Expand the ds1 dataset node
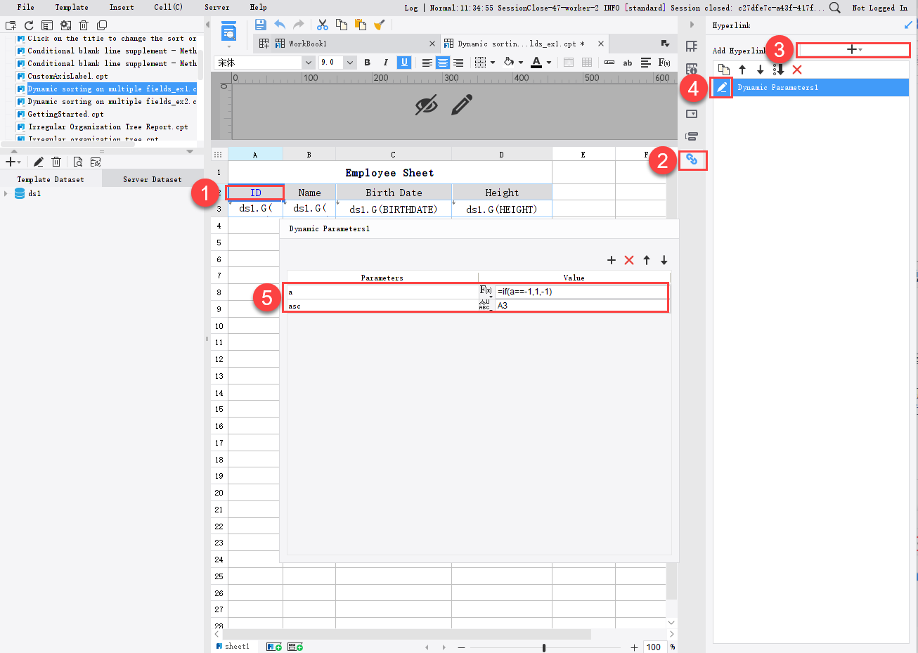The width and height of the screenshot is (918, 653). pos(6,193)
